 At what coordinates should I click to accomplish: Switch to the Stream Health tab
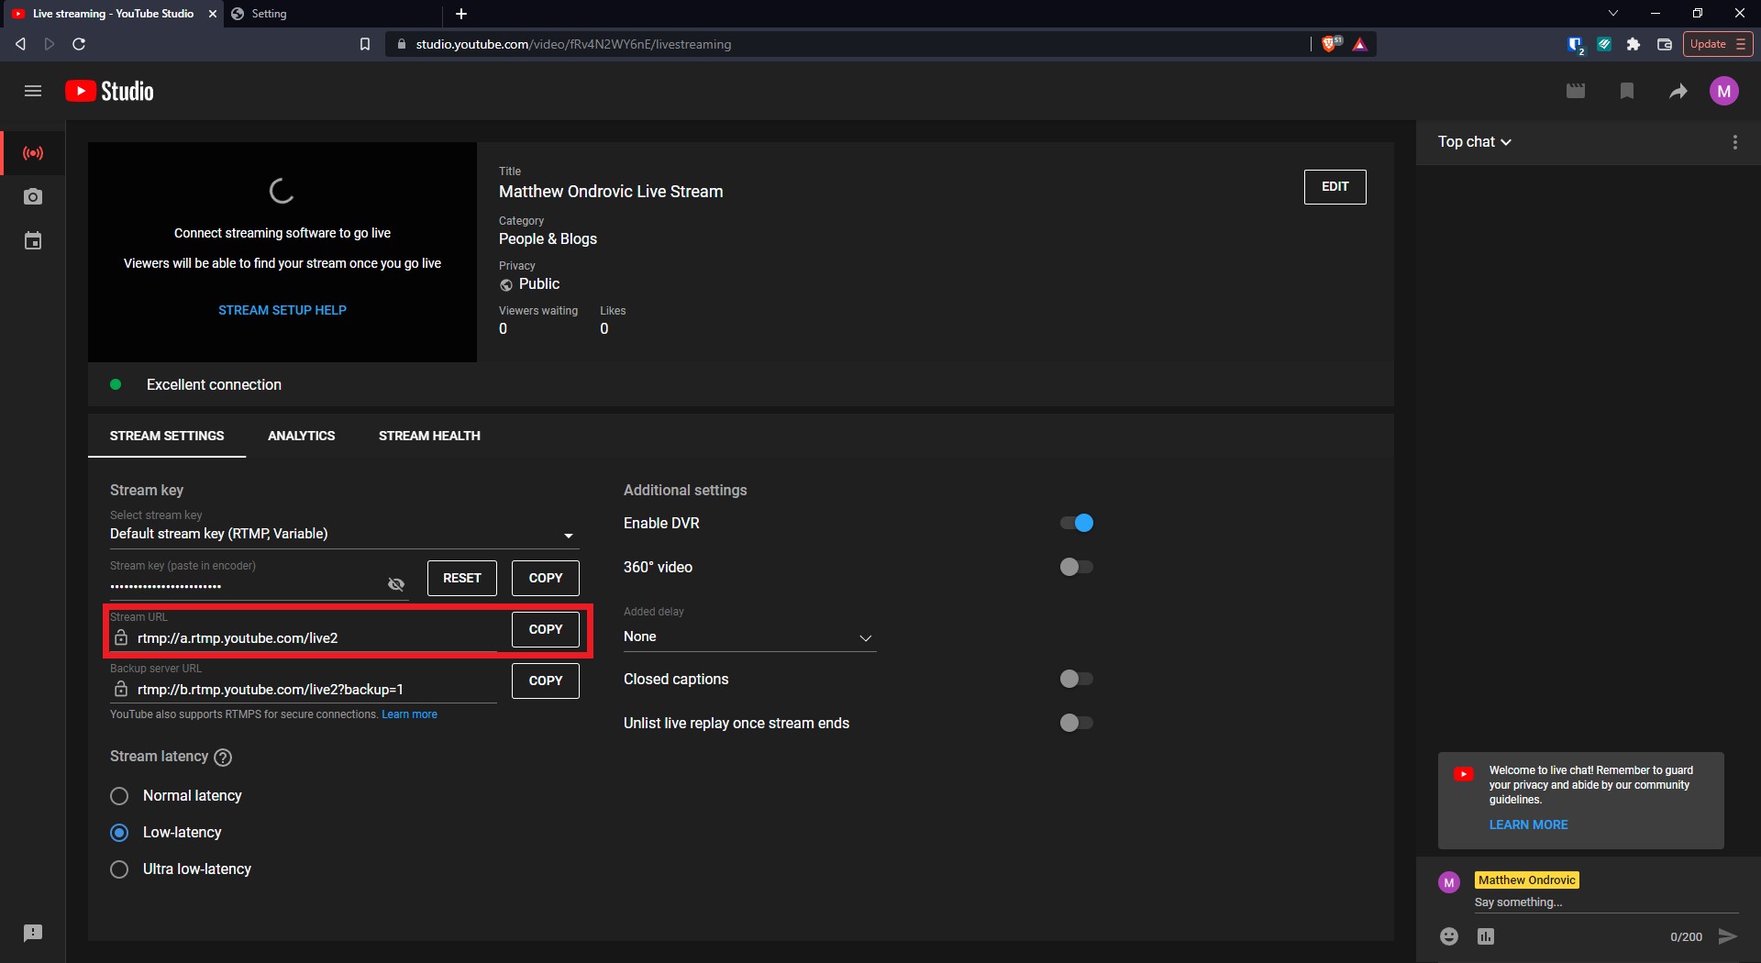tap(429, 436)
